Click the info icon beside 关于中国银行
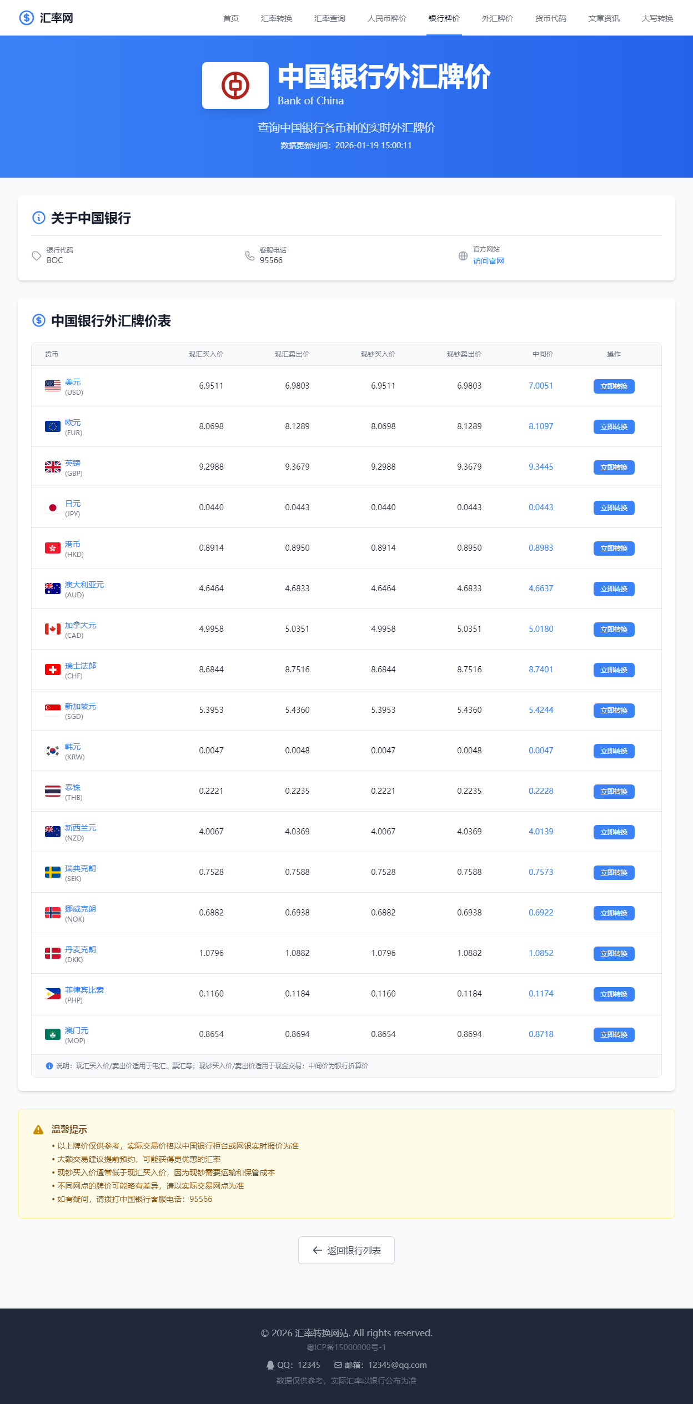693x1404 pixels. tap(39, 218)
